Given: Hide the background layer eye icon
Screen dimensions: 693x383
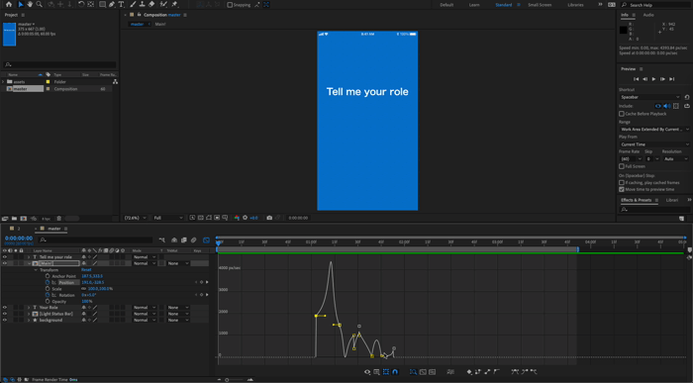Looking at the screenshot, I should (5, 320).
